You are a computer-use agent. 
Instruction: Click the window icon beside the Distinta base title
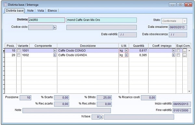tap(5, 5)
